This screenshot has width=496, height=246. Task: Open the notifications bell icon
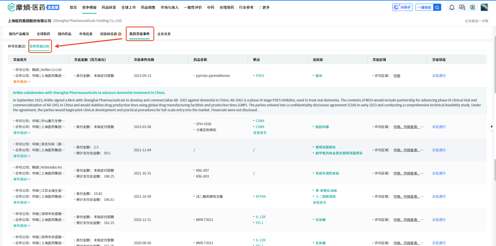[x=452, y=7]
